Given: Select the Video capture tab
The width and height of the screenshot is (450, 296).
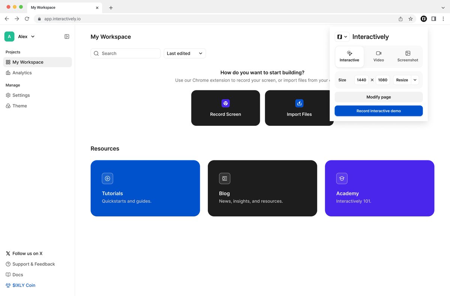Looking at the screenshot, I should (379, 57).
